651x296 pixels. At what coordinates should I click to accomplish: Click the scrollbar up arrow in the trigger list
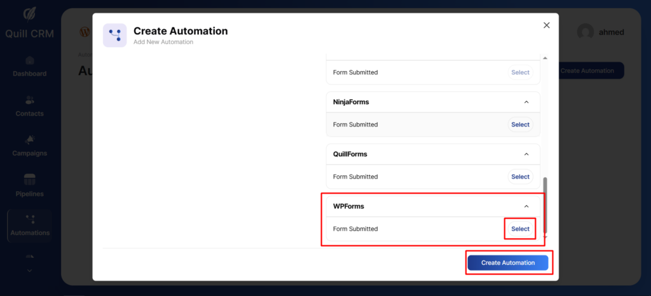tap(544, 58)
